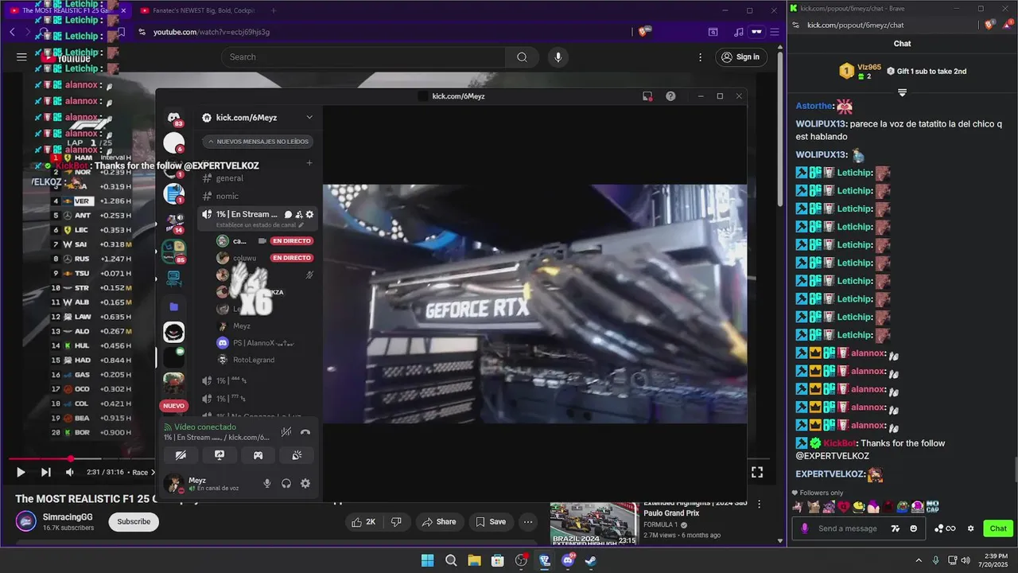This screenshot has width=1018, height=573.
Task: Skip to next YouTube video
Action: click(x=46, y=472)
